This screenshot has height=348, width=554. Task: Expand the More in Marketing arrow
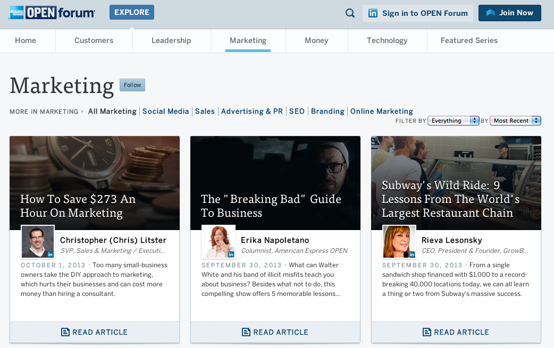coord(82,111)
